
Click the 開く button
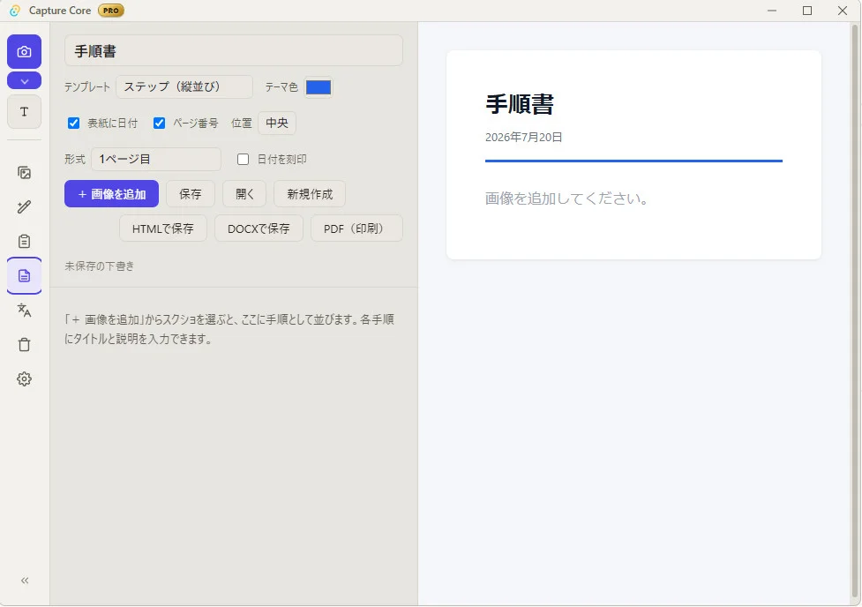pos(244,194)
